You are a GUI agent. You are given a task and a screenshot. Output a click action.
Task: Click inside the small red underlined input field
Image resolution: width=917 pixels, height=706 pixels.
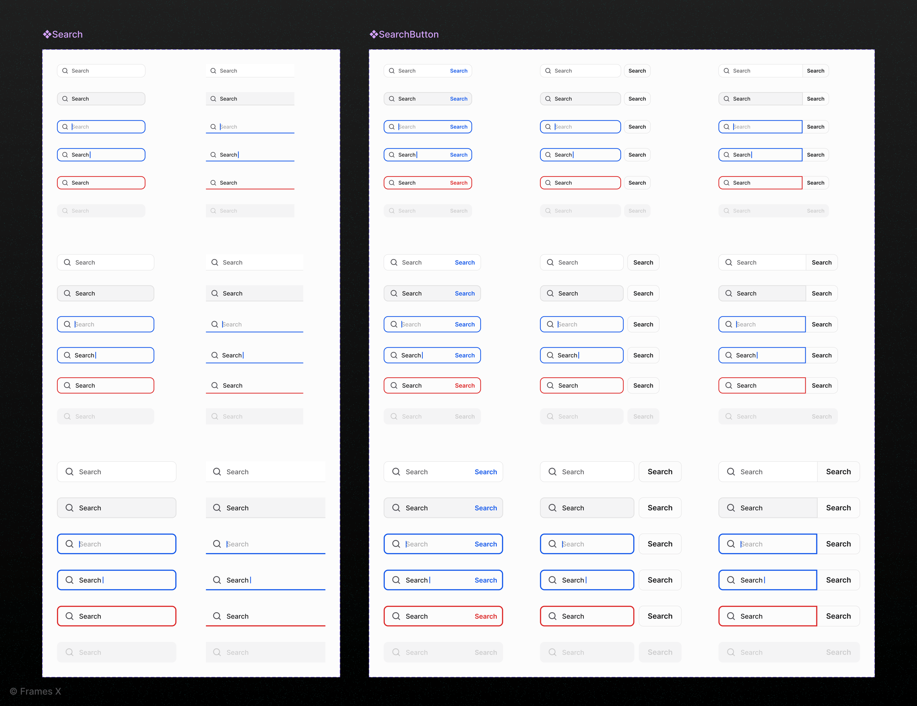(250, 183)
